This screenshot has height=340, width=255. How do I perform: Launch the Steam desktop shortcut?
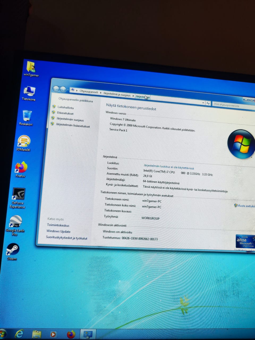point(12,252)
